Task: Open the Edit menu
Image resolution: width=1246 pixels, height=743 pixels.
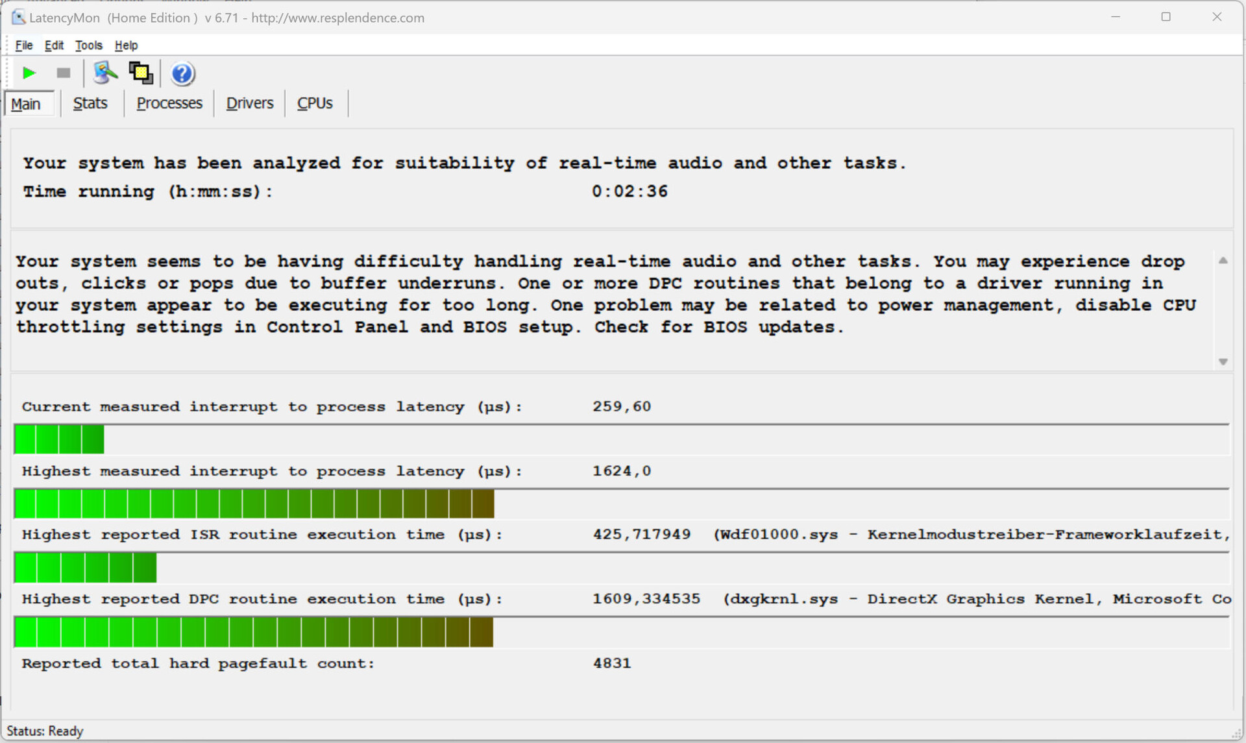Action: [x=54, y=45]
